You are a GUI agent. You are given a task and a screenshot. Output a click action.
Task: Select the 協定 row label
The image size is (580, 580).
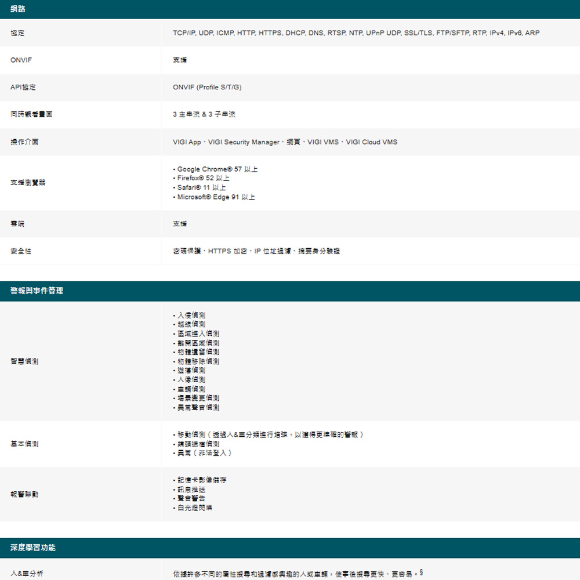(17, 33)
